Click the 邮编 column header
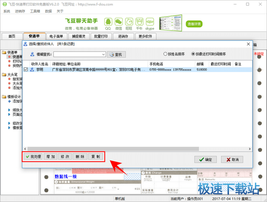The height and width of the screenshot is (202, 267). [202, 64]
